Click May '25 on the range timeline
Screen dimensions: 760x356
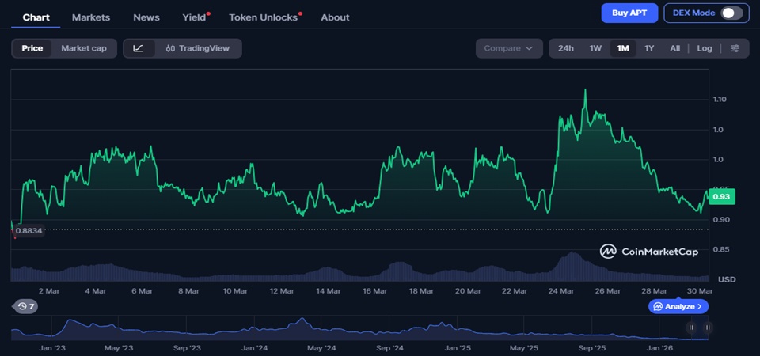click(x=524, y=348)
